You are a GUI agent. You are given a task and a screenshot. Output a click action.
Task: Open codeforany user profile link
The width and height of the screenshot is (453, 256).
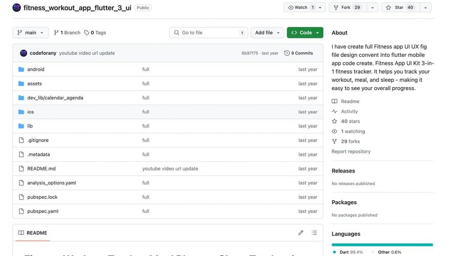click(x=43, y=53)
